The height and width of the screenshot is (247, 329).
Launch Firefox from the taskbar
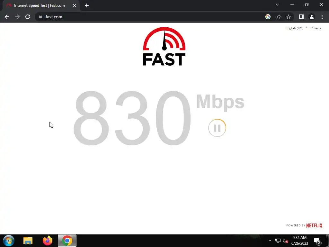pos(48,241)
